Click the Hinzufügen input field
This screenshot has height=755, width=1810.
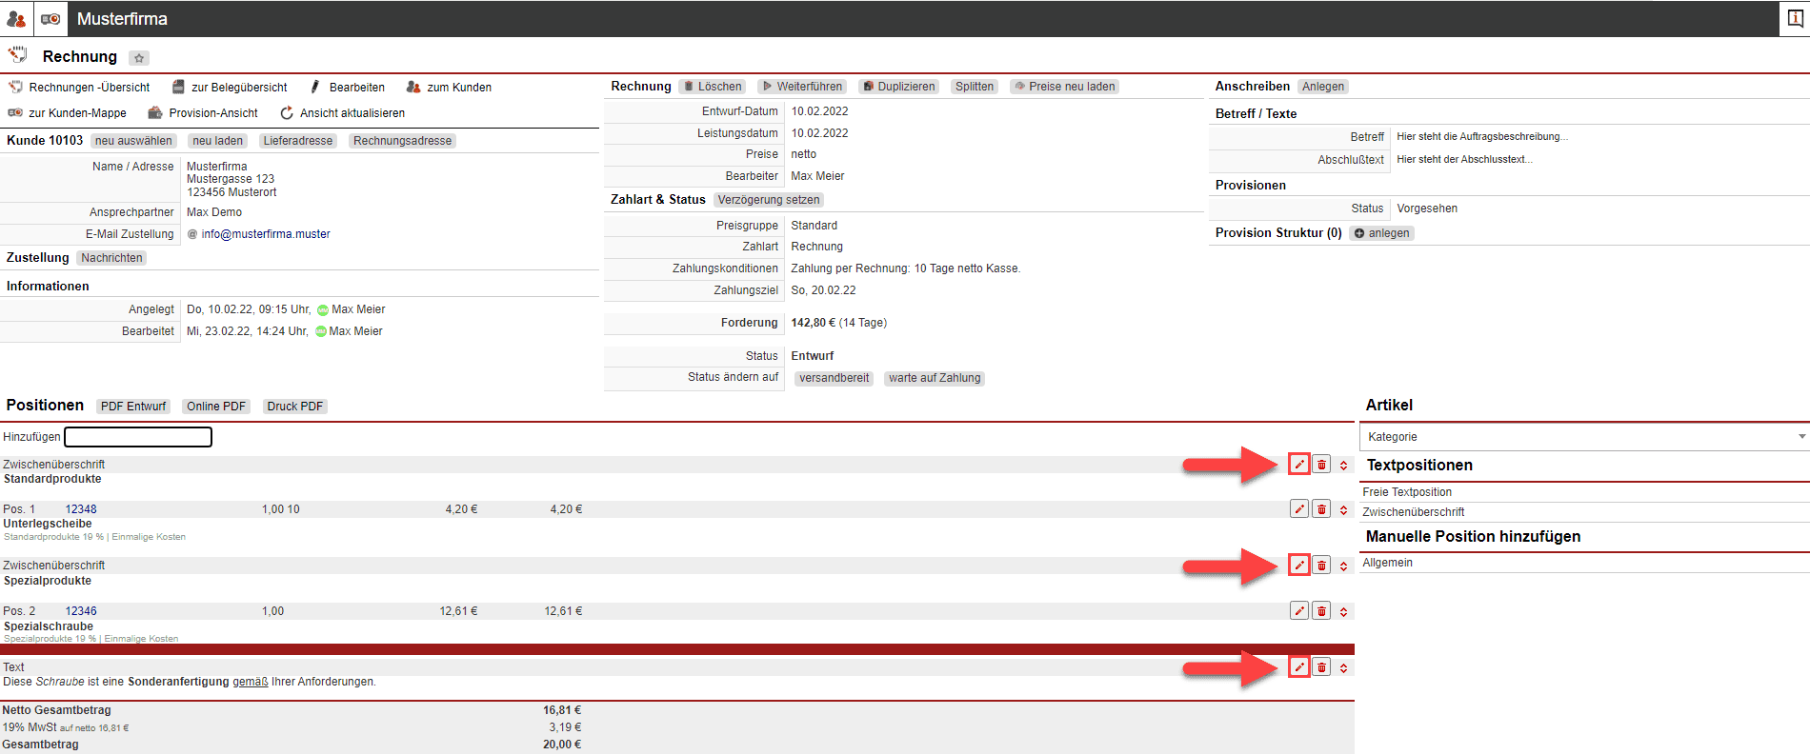(138, 437)
